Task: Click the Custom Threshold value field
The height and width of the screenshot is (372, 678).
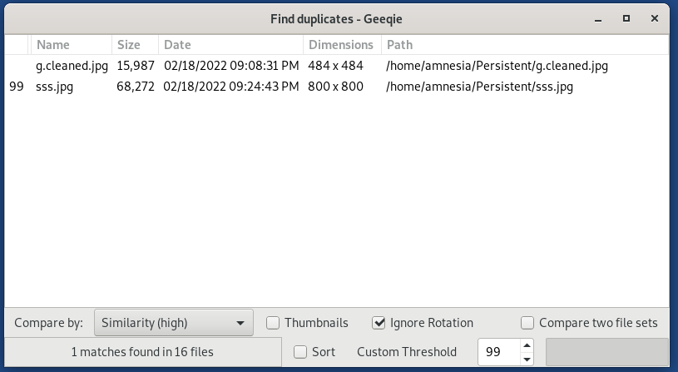Action: coord(499,352)
